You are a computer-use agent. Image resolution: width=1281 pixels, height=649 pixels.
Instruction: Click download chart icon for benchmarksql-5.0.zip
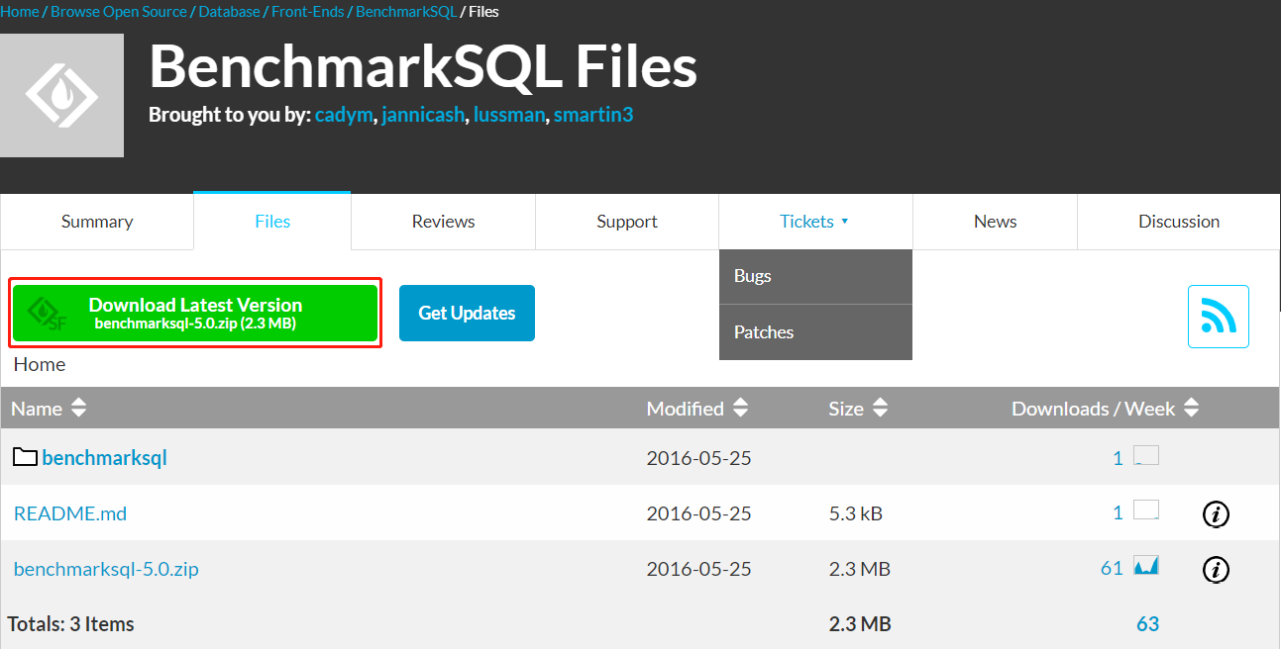coord(1146,567)
